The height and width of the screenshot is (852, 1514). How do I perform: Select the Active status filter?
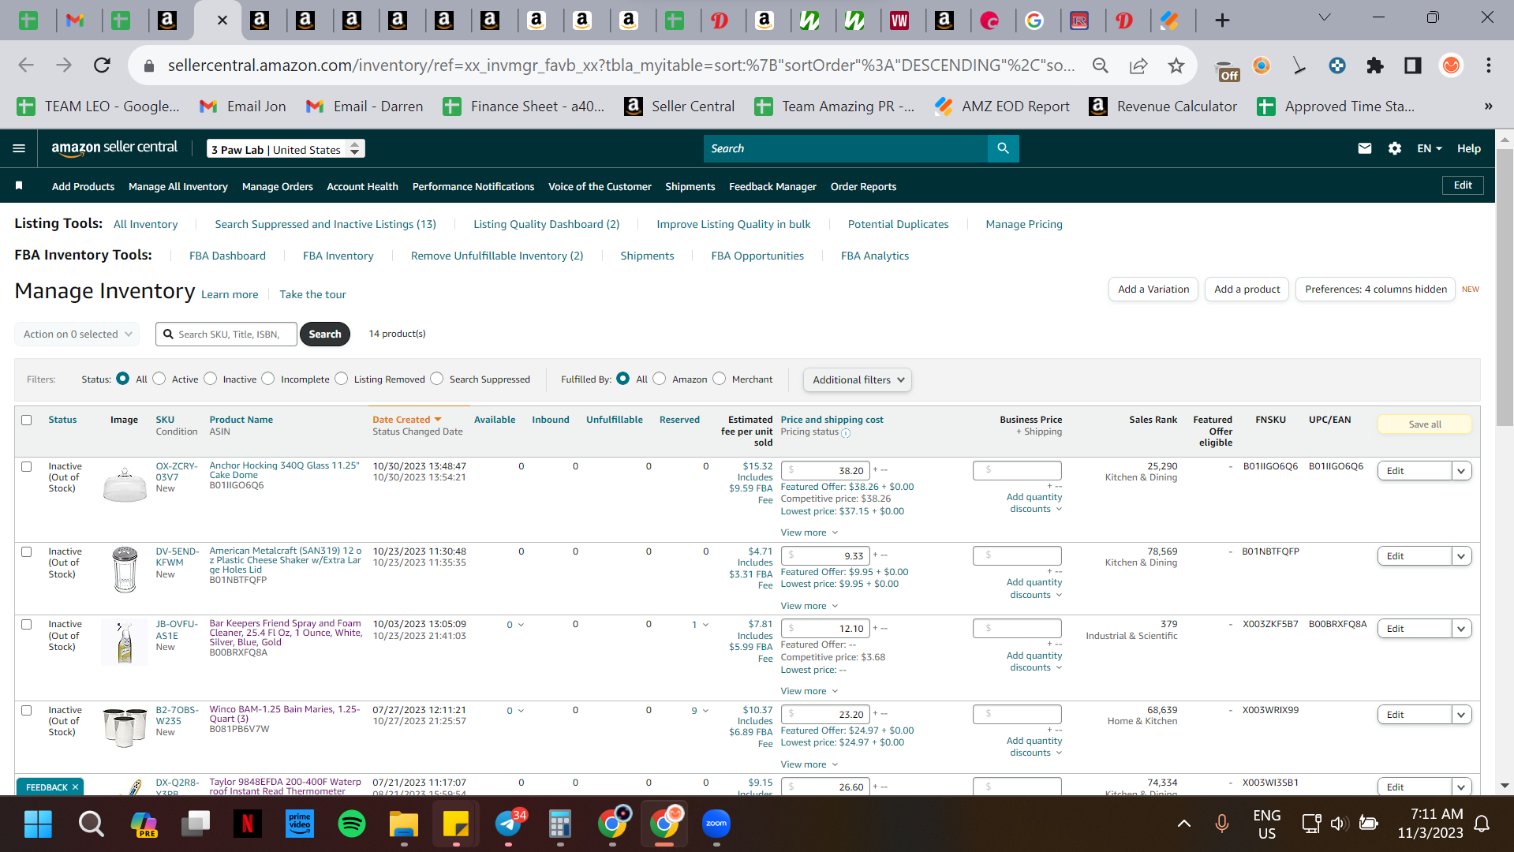pos(159,379)
